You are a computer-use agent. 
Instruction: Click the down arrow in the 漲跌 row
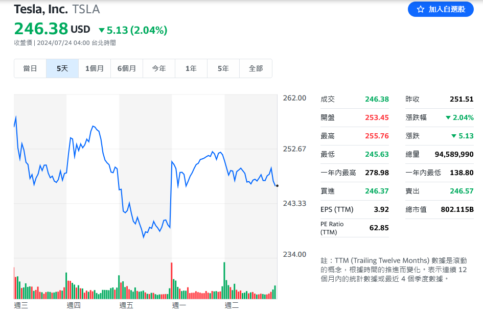[453, 136]
